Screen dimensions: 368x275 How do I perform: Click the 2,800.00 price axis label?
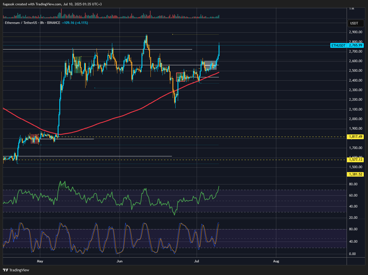pyautogui.click(x=355, y=42)
